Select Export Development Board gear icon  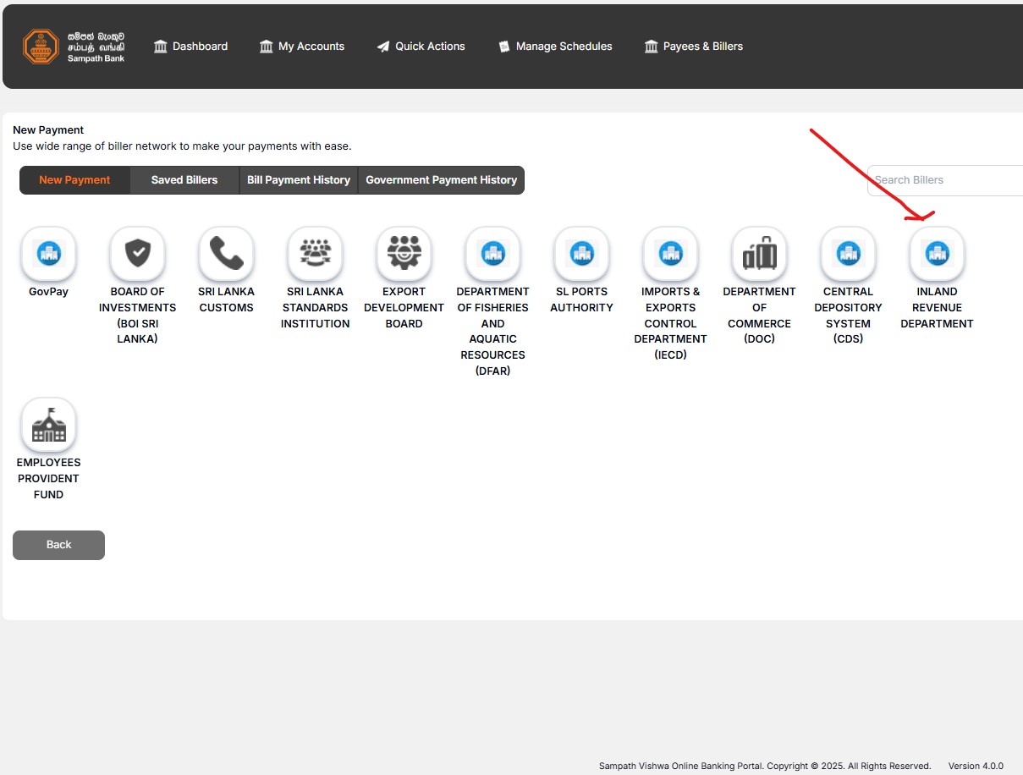(404, 254)
